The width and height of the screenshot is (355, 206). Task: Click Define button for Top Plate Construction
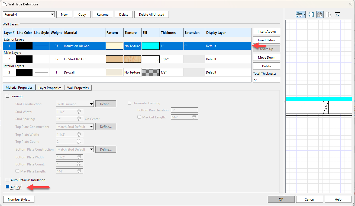pos(106,127)
